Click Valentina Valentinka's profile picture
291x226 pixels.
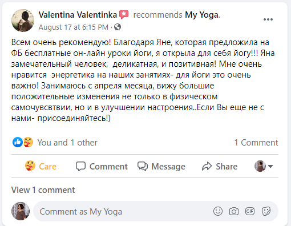coord(23,21)
